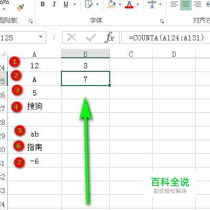Open clipboard dialog launcher
Viewport: 210px width, 210px height.
coord(31,22)
